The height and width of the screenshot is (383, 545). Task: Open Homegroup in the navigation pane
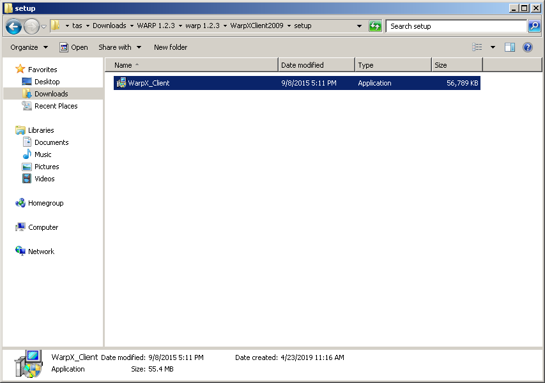45,203
